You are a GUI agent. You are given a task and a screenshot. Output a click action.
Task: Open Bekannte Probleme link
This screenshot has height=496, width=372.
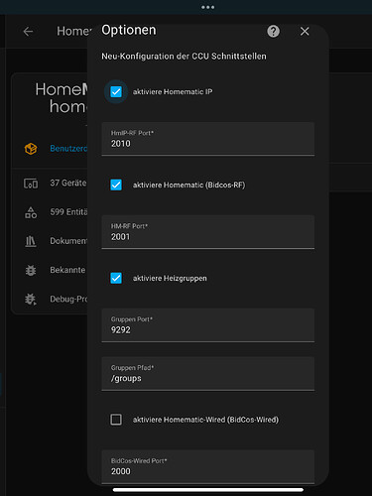point(67,270)
